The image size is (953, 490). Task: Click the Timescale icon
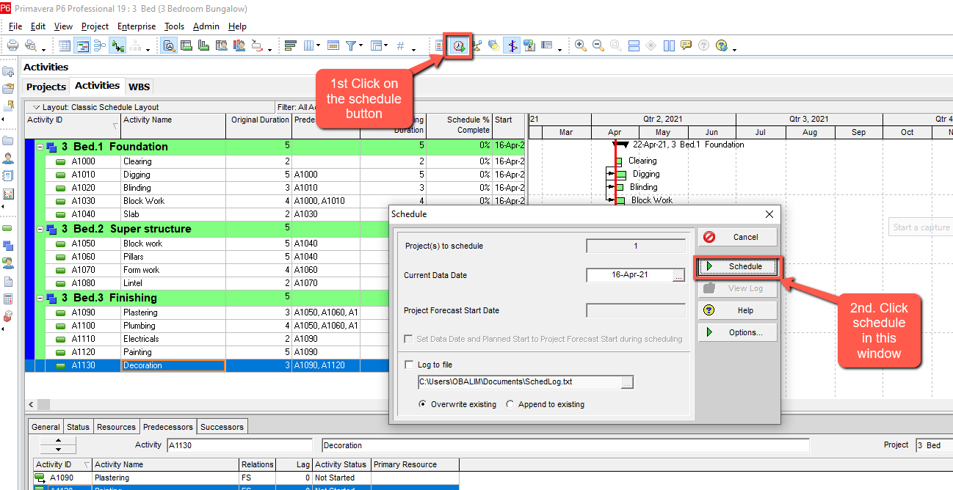(333, 45)
